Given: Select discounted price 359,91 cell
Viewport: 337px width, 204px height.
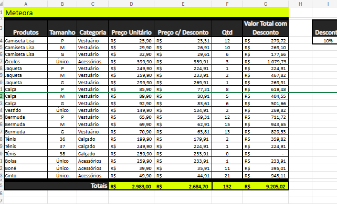Looking at the screenshot, I should point(183,62).
